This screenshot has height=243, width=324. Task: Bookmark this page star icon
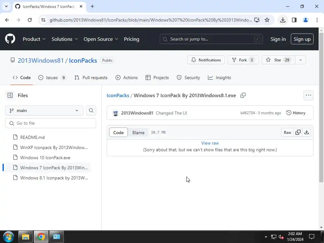tap(267, 20)
